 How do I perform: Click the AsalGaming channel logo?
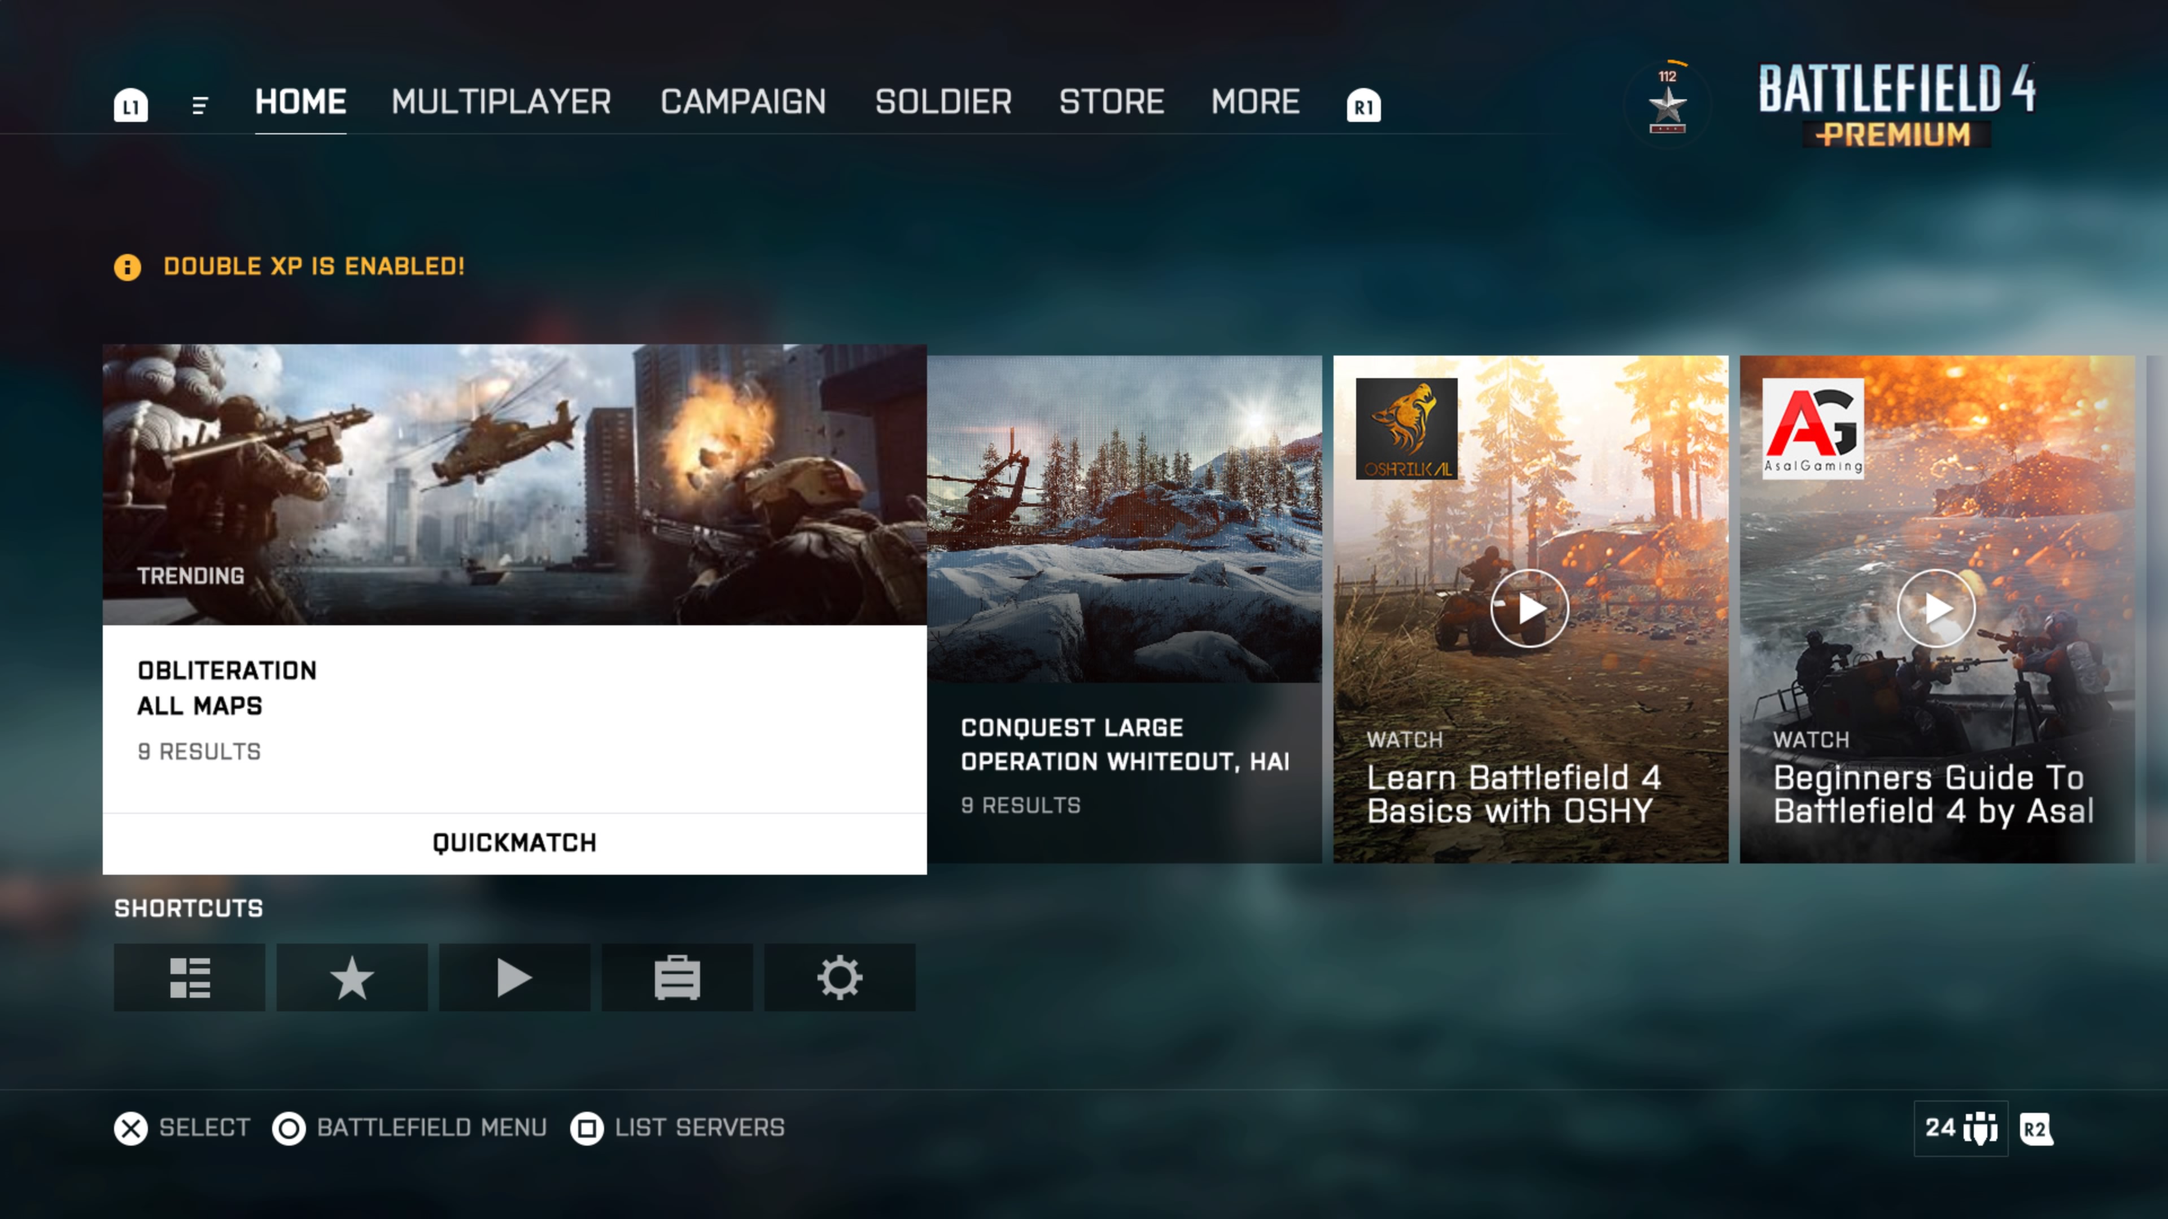tap(1813, 429)
